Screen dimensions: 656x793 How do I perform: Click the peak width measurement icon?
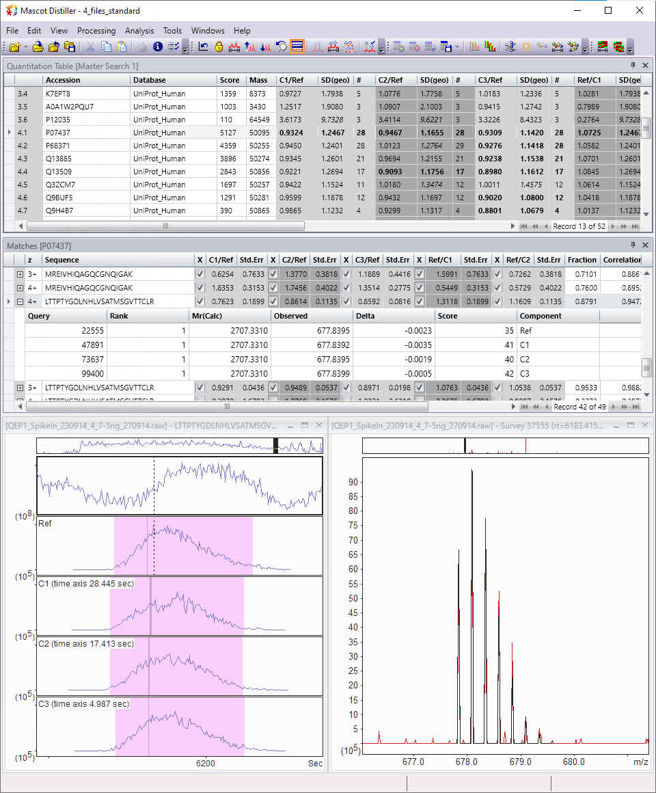[234, 47]
